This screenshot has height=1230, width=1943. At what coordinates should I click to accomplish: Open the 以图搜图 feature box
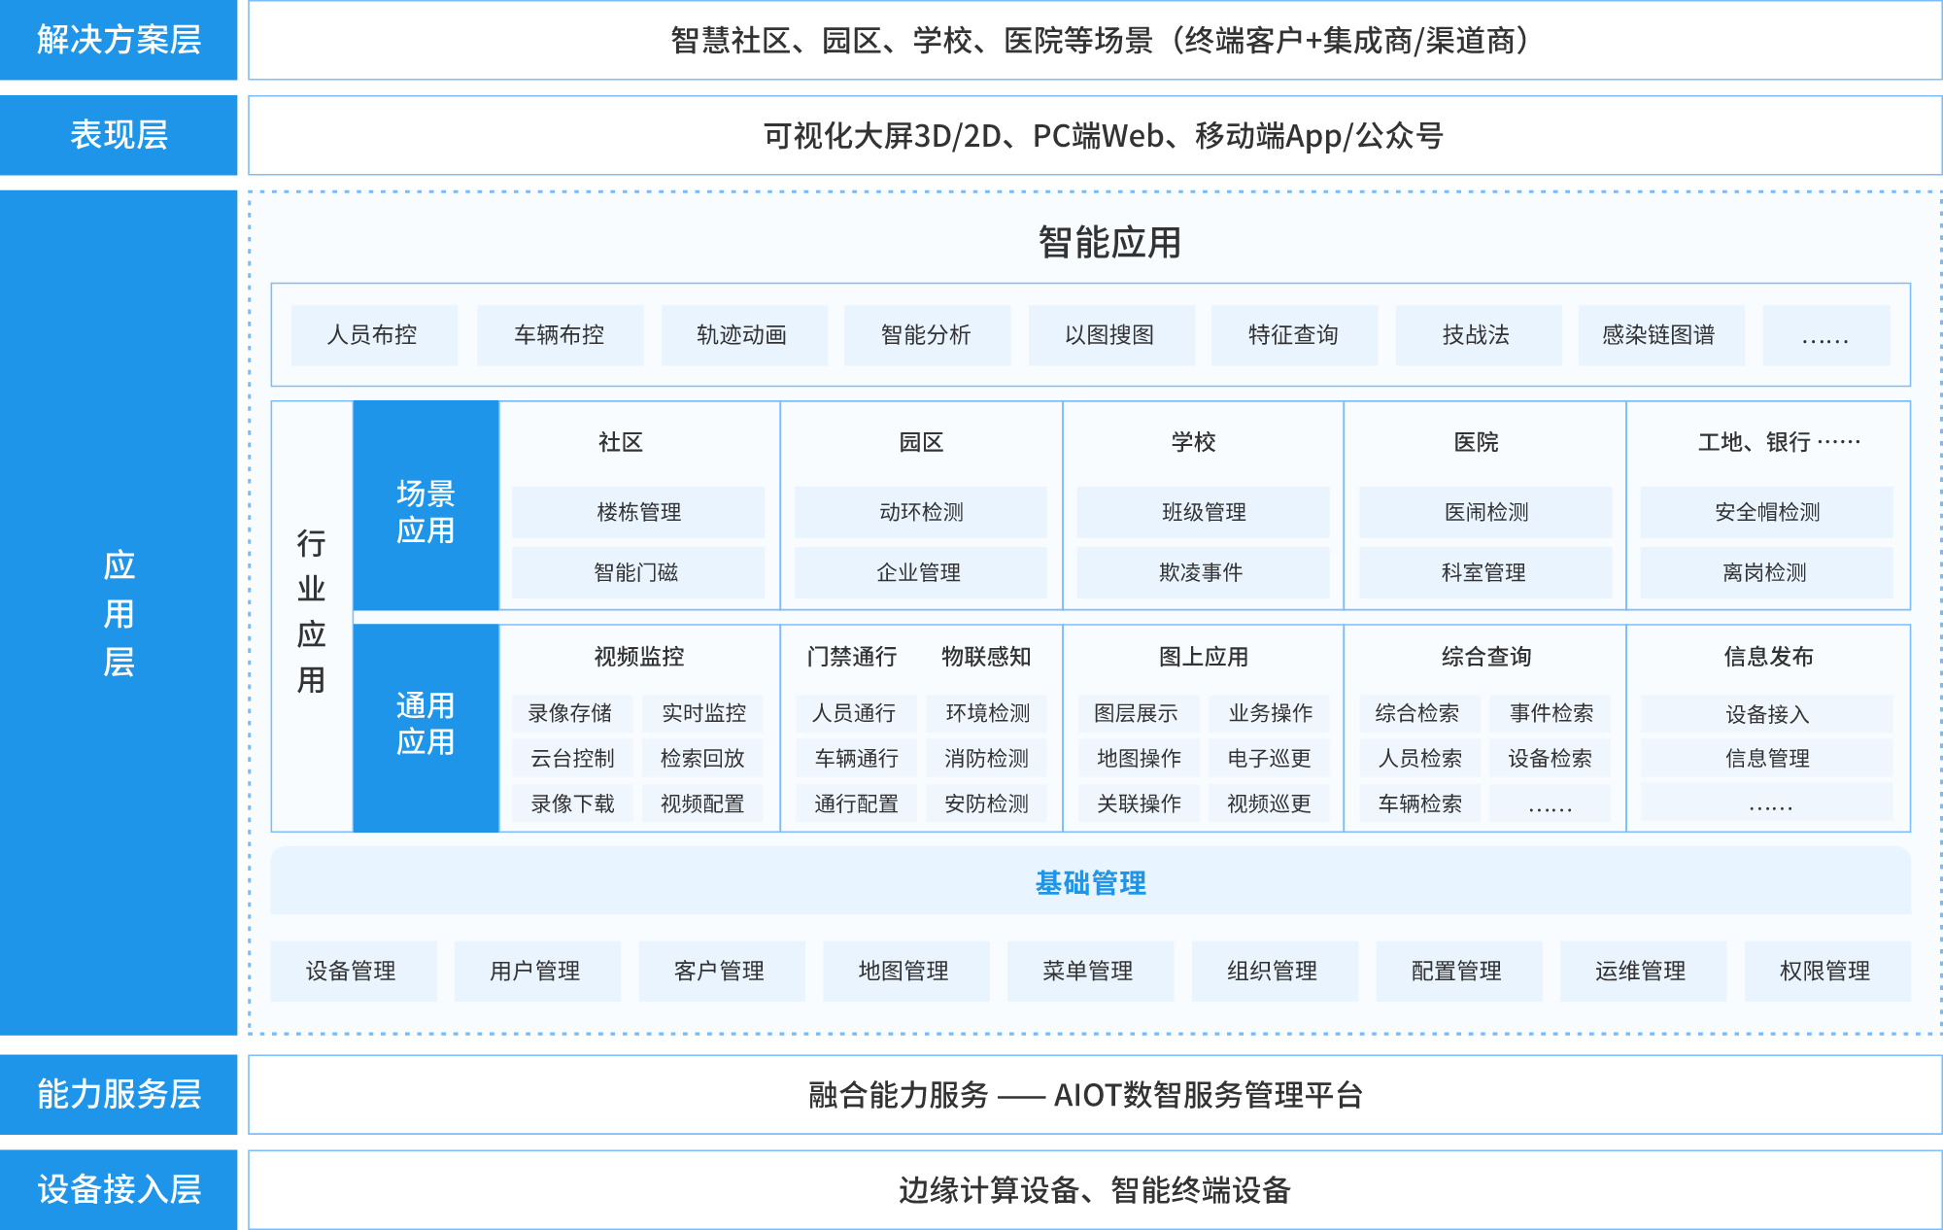[x=1110, y=335]
